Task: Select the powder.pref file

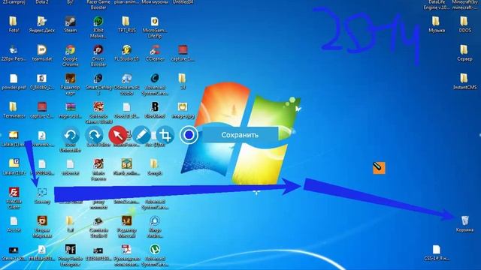Action: click(14, 82)
